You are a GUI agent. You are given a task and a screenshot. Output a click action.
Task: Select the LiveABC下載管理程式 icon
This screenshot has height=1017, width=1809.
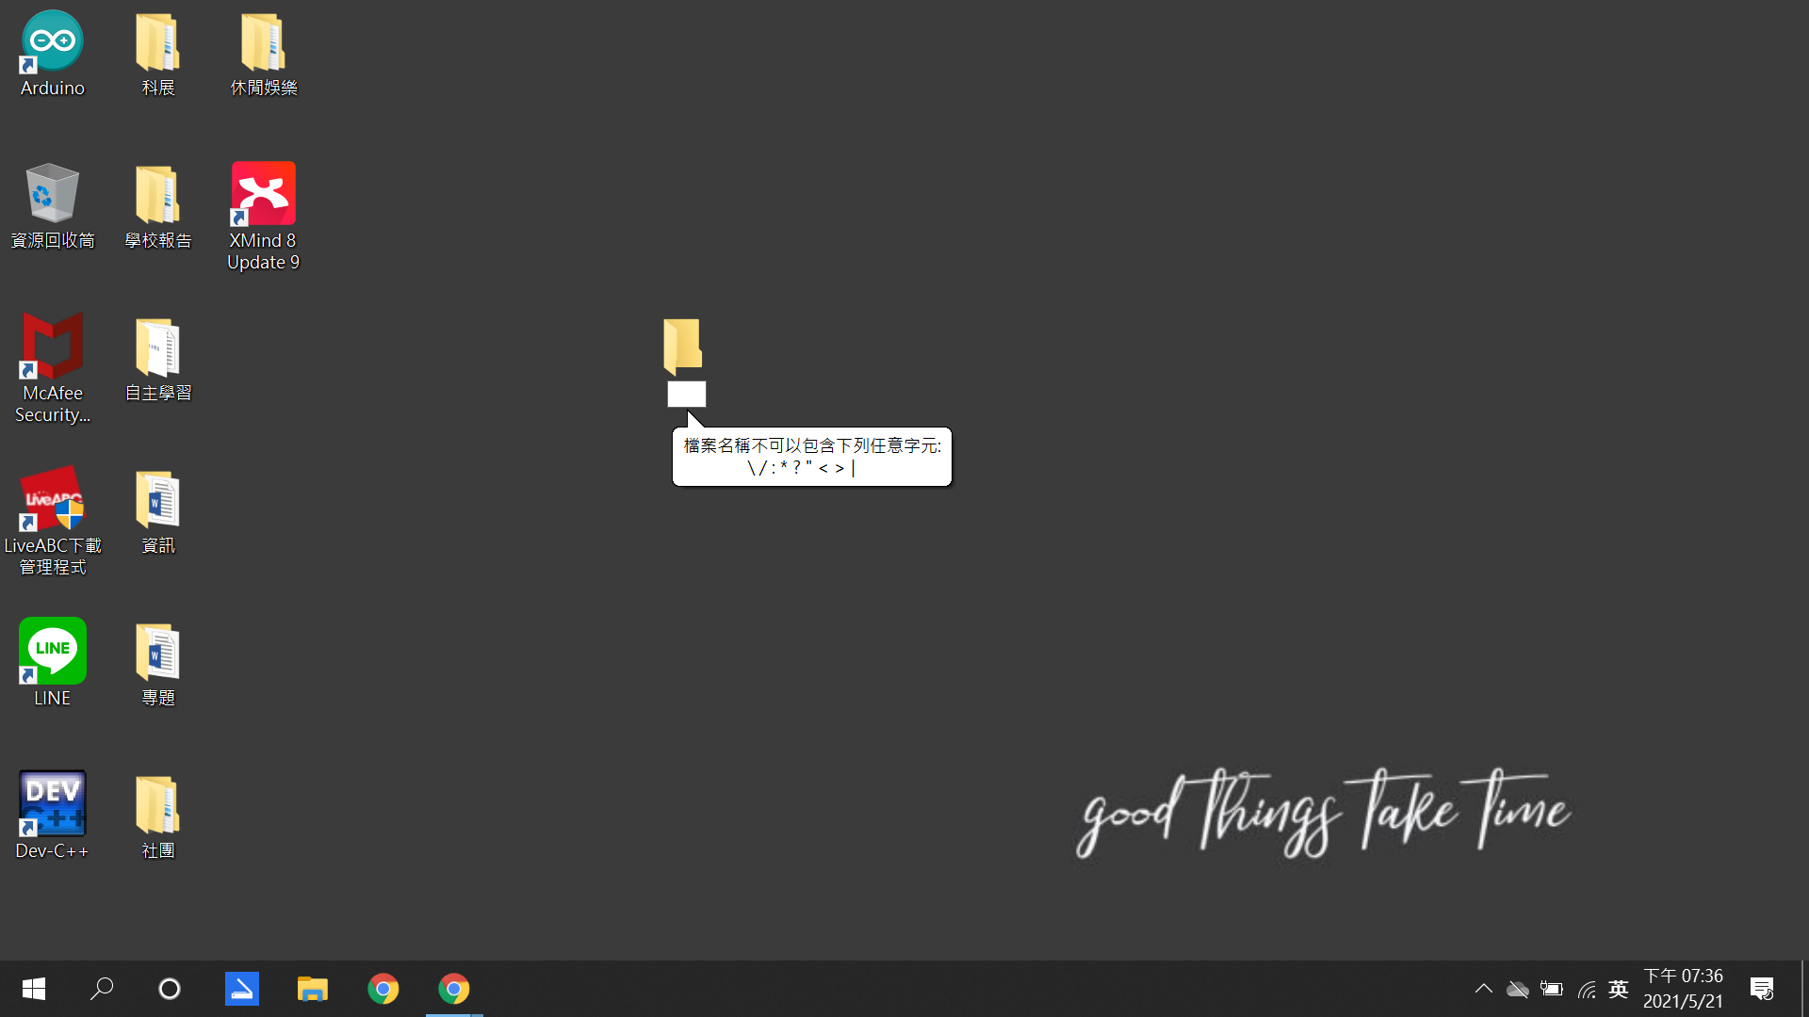pyautogui.click(x=53, y=499)
